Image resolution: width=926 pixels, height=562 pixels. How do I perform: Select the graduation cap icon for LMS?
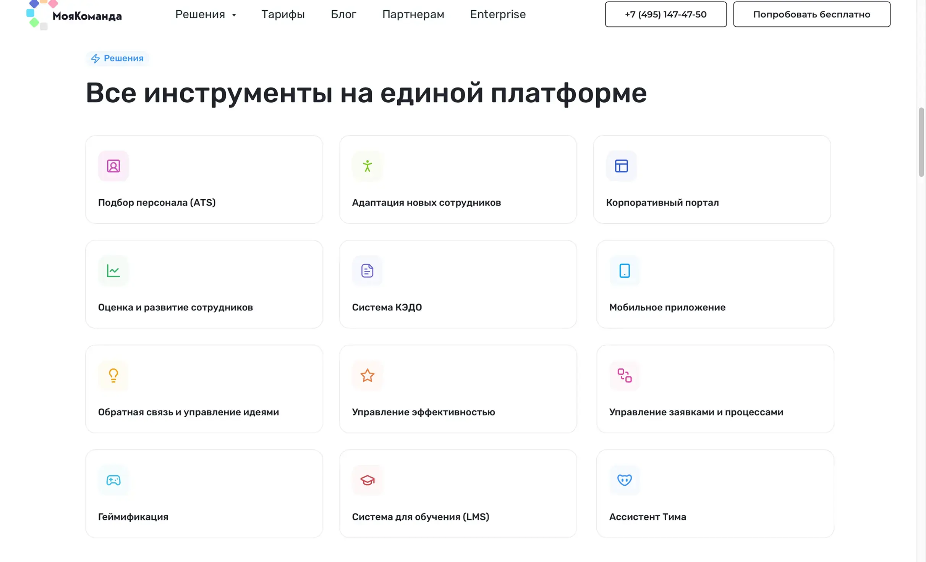pos(367,480)
